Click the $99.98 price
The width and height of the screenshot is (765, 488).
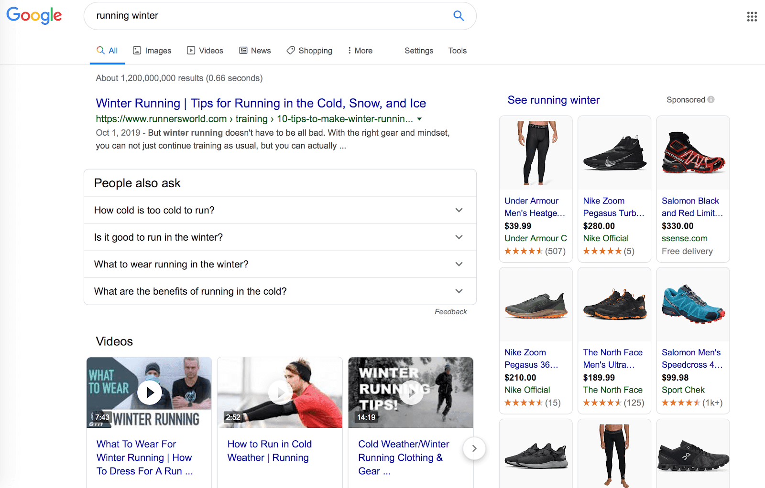click(675, 377)
